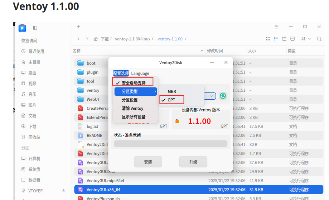This screenshot has width=329, height=200.
Task: Click ventoy-1.1.00 breadcrumb segment
Action: [x=170, y=39]
